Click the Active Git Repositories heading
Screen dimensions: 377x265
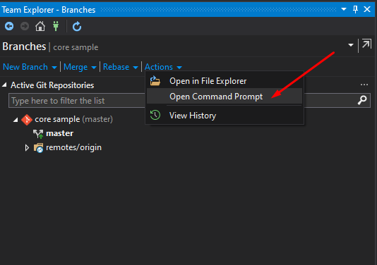click(52, 85)
